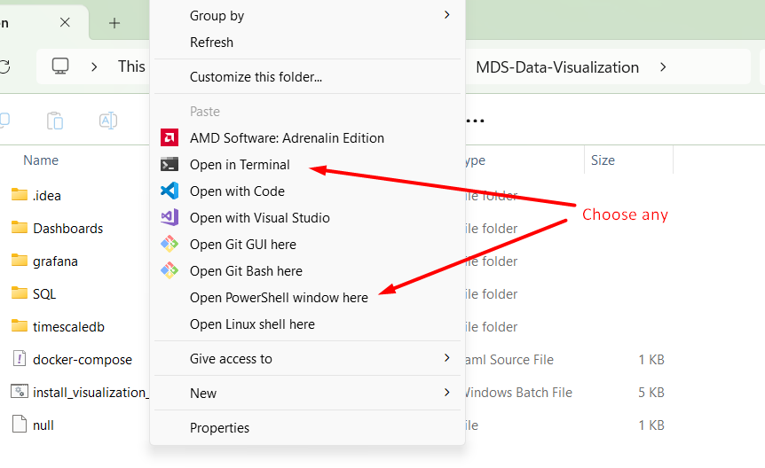The width and height of the screenshot is (765, 468).
Task: Select Open PowerShell window here
Action: point(279,298)
